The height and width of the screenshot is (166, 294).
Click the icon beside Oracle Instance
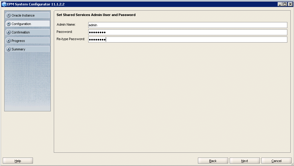click(x=9, y=15)
